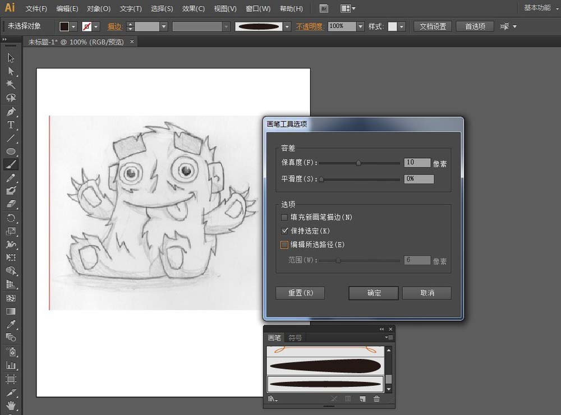Choose the Type tool

click(11, 125)
